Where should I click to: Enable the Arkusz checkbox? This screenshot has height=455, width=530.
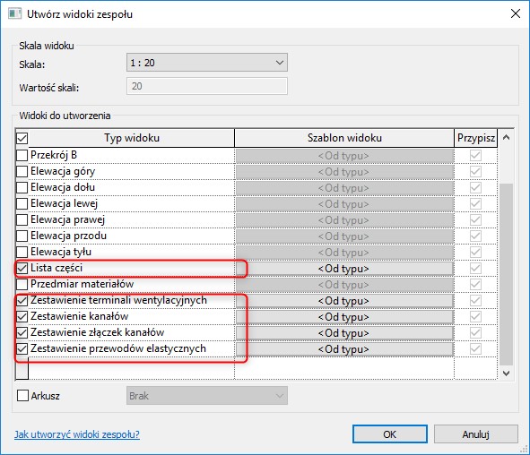(x=22, y=396)
